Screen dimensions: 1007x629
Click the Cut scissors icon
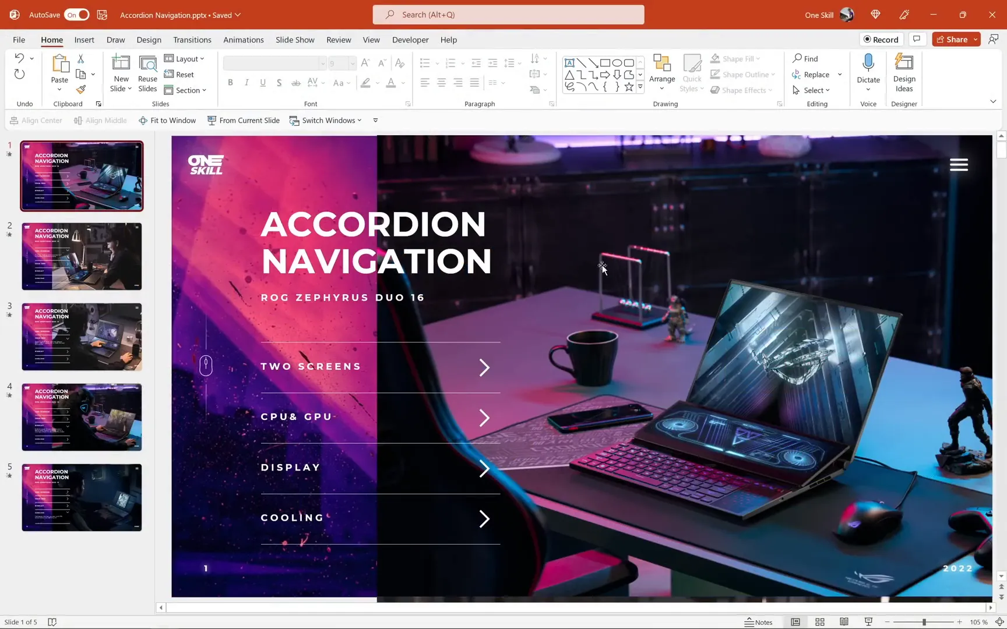tap(81, 59)
